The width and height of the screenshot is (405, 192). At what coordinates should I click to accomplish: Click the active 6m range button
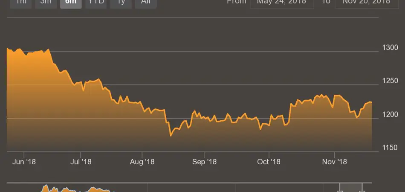coord(71,3)
